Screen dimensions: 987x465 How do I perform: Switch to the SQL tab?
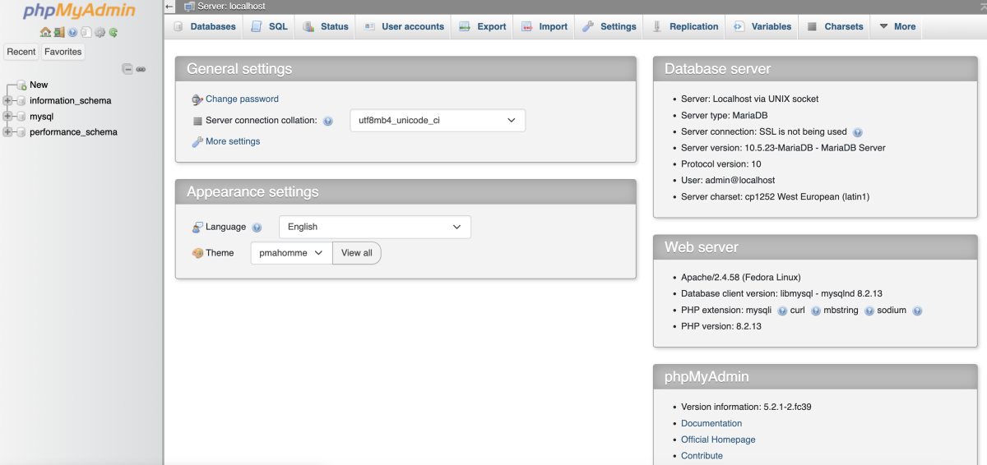click(x=269, y=26)
